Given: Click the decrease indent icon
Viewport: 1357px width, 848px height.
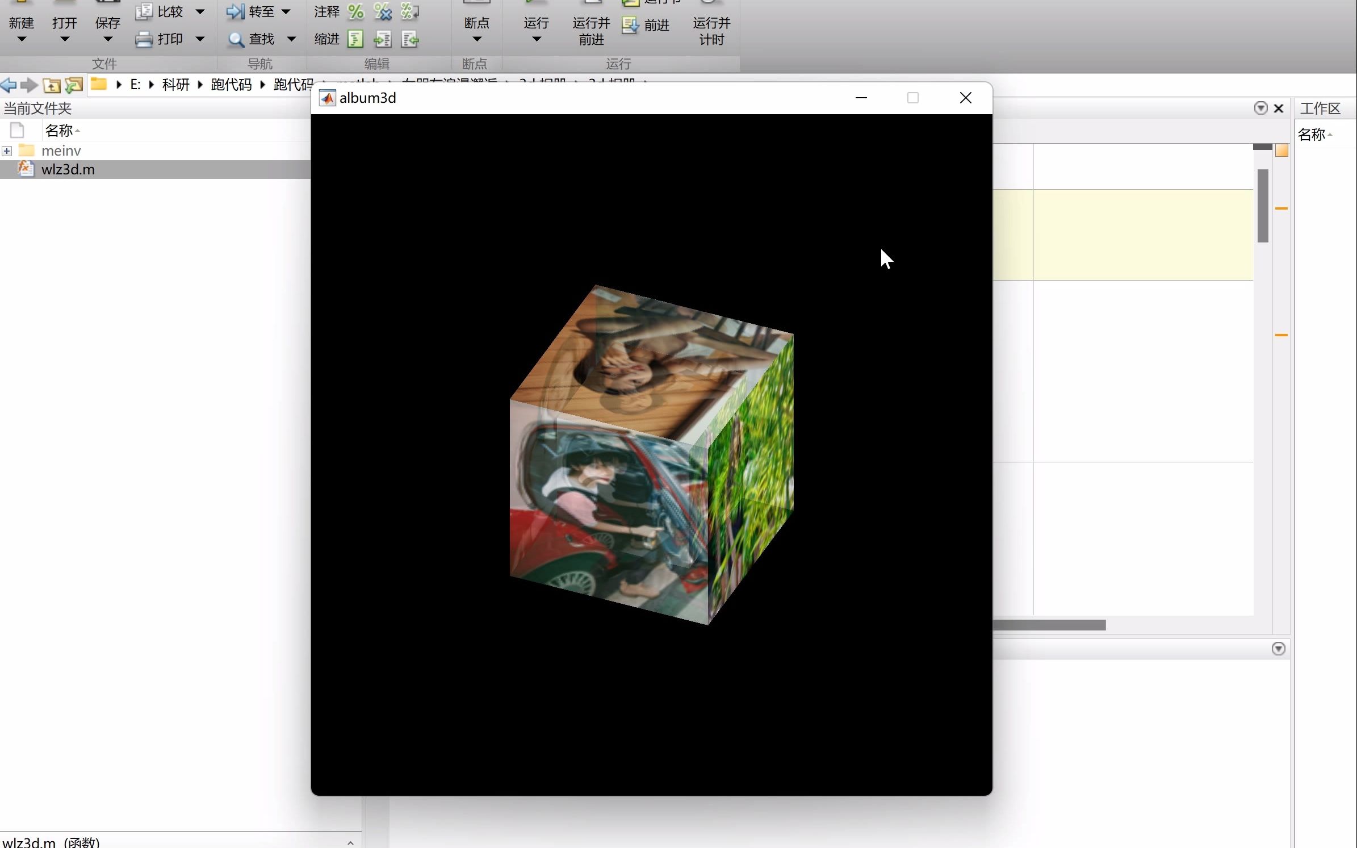Looking at the screenshot, I should pos(409,39).
